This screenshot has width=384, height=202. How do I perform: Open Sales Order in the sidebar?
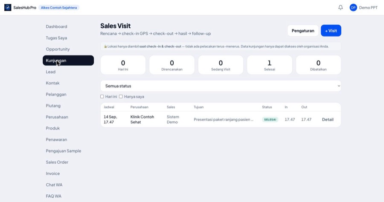click(x=57, y=162)
